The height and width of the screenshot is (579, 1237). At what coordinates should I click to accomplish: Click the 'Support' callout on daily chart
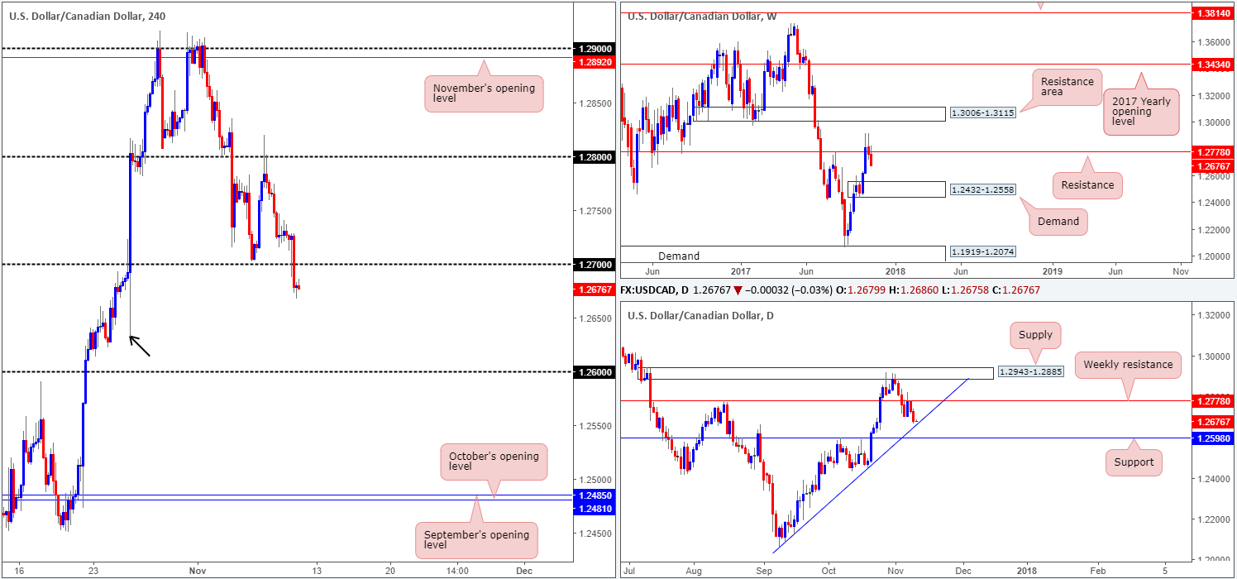(x=1134, y=462)
